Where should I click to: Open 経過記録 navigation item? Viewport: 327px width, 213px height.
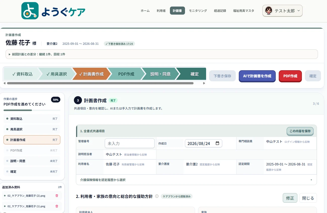pyautogui.click(x=220, y=11)
